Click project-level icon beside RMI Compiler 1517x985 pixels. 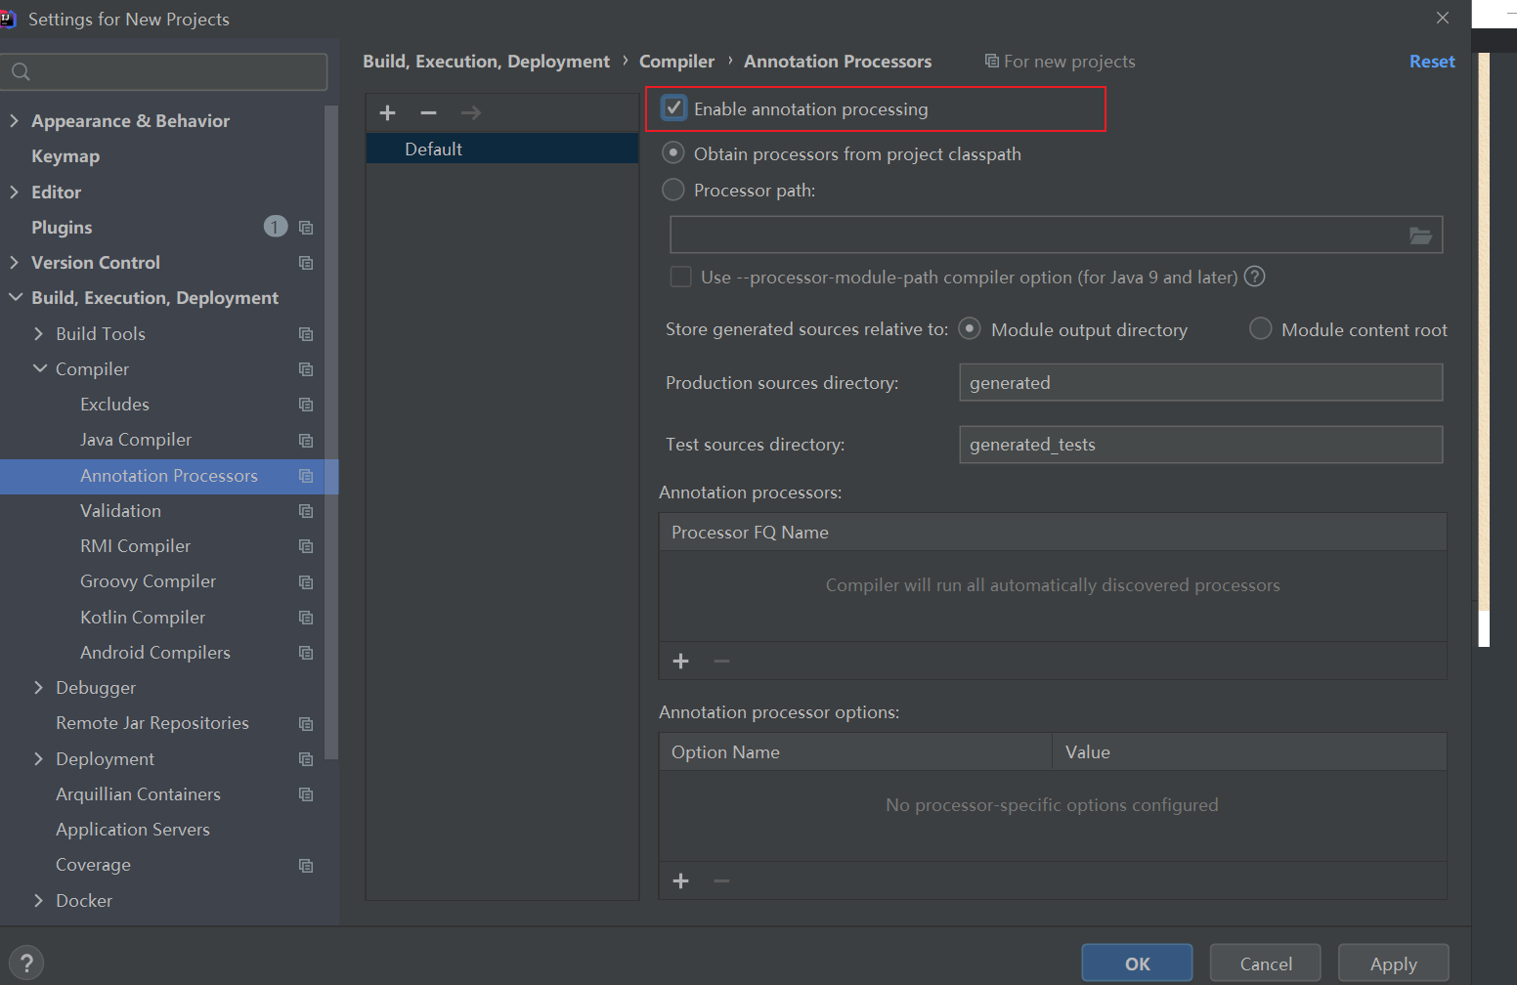pos(306,546)
